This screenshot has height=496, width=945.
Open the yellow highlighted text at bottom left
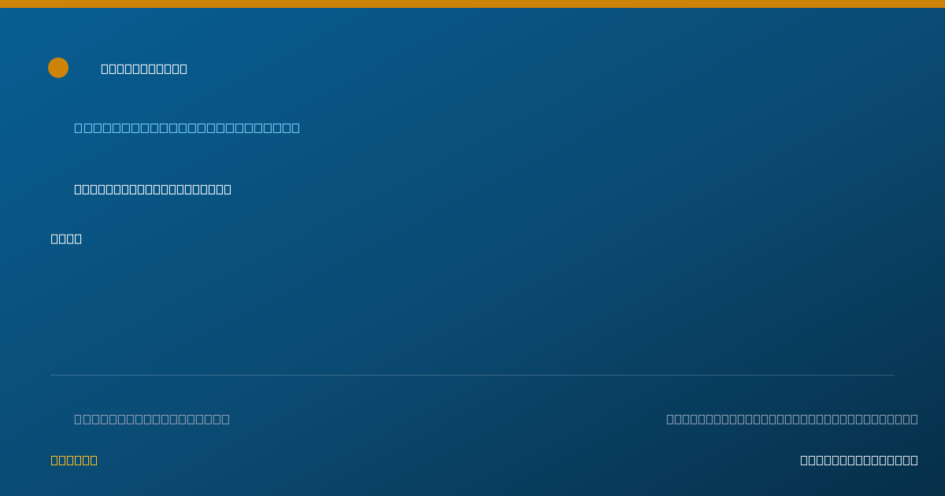click(x=74, y=460)
